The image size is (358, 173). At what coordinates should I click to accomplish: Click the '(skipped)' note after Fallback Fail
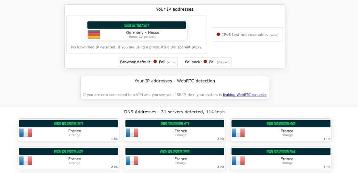223,62
